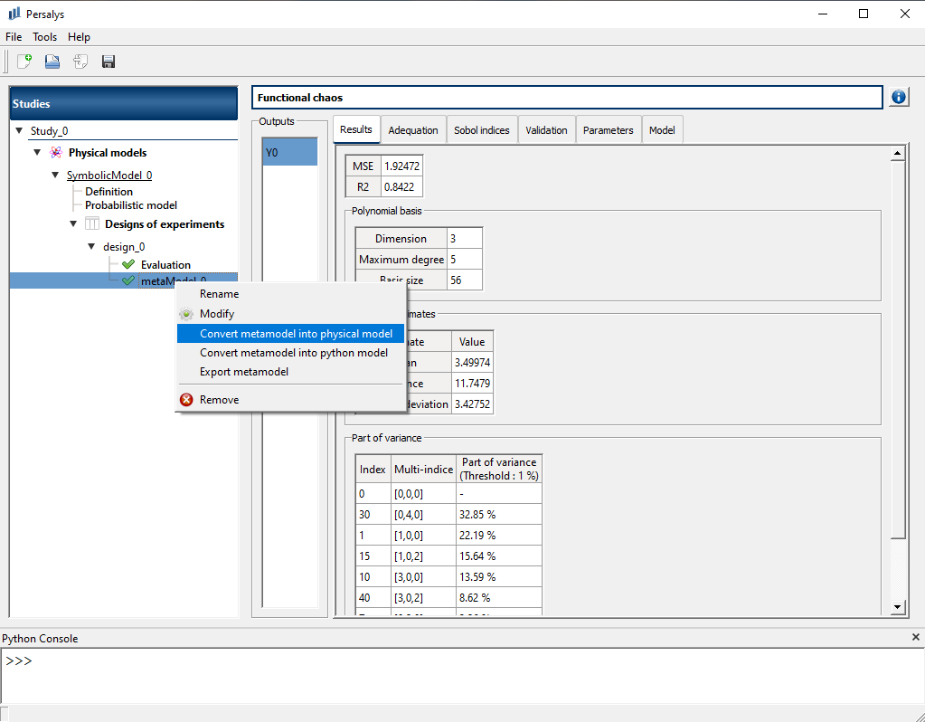Screen dimensions: 925x722
Task: Open the Validation tab
Action: (546, 130)
